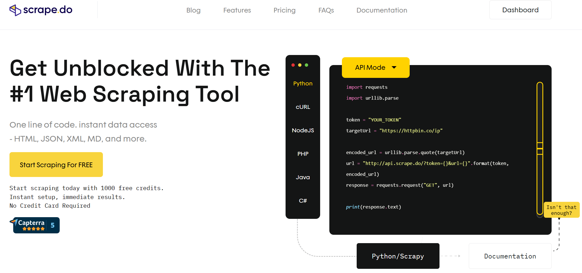Click the "print(response.text)" code line
Image resolution: width=582 pixels, height=273 pixels.
click(x=373, y=207)
